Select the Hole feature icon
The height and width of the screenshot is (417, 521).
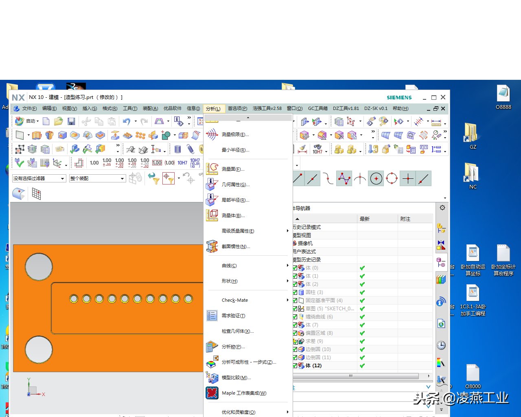tap(62, 135)
